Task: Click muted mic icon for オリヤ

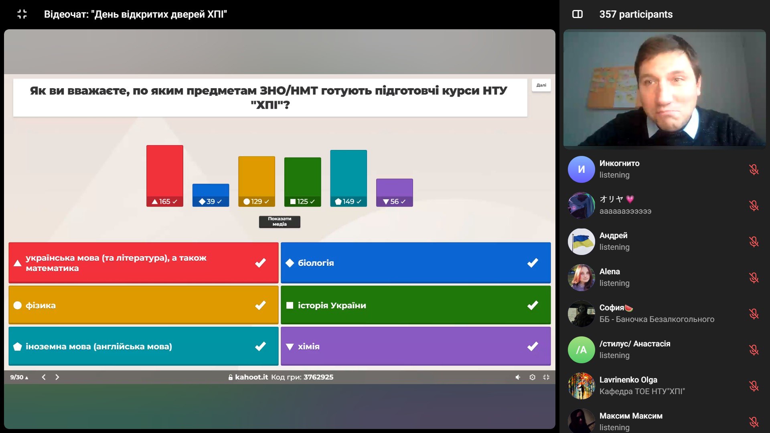Action: point(754,205)
